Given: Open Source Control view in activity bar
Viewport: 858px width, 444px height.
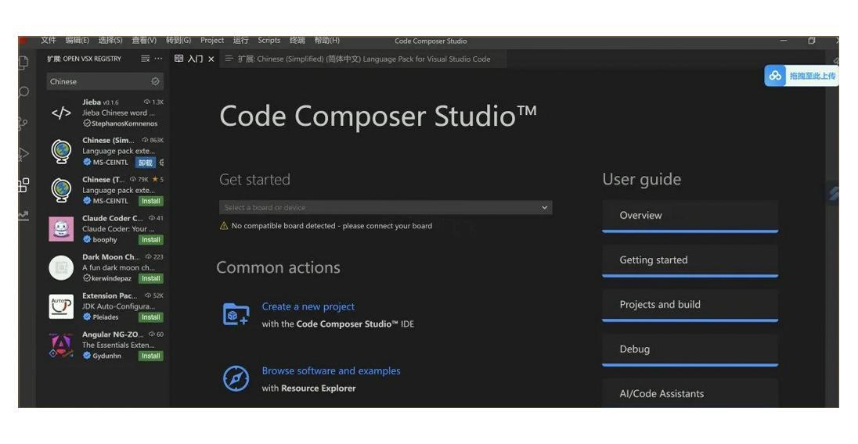Looking at the screenshot, I should pyautogui.click(x=24, y=123).
